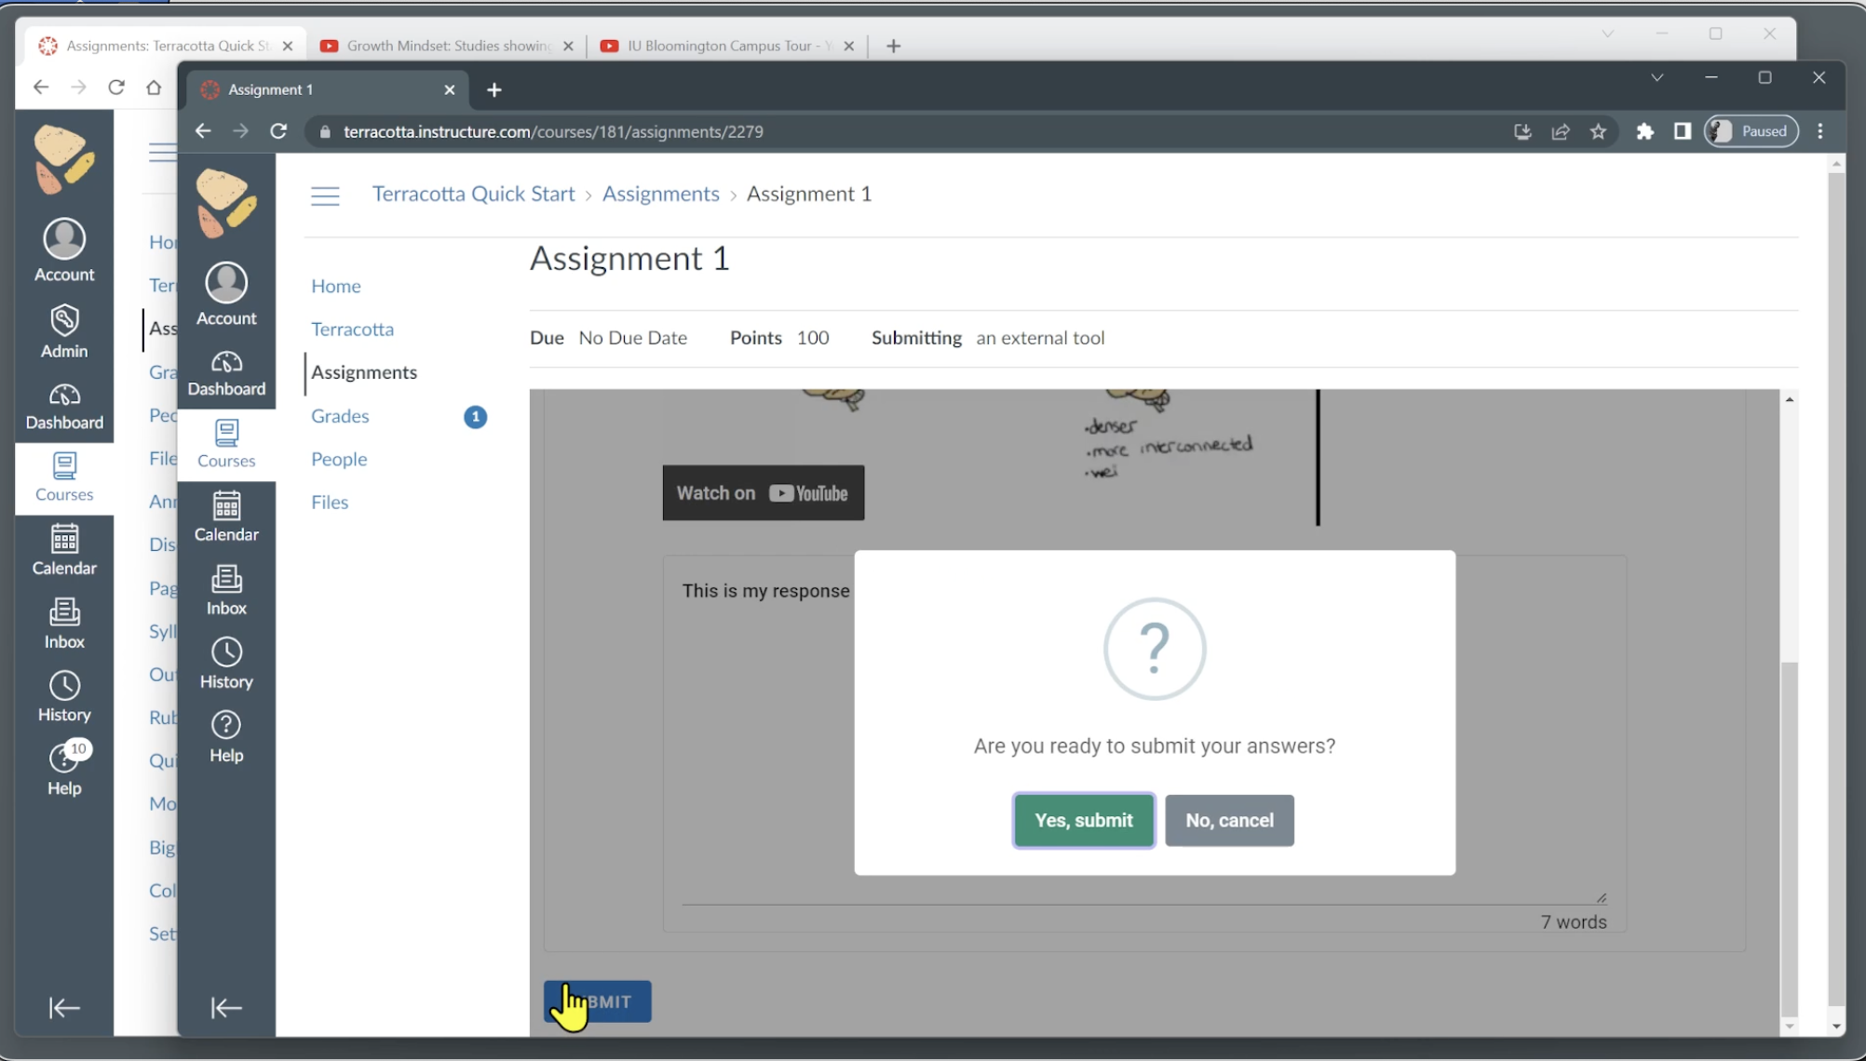Viewport: 1866px width, 1061px height.
Task: Toggle the browser side panel icon
Action: [1682, 131]
